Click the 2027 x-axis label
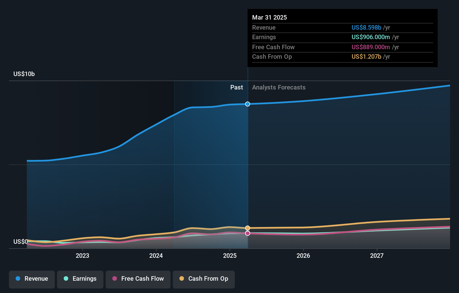459x293 pixels. pyautogui.click(x=377, y=256)
